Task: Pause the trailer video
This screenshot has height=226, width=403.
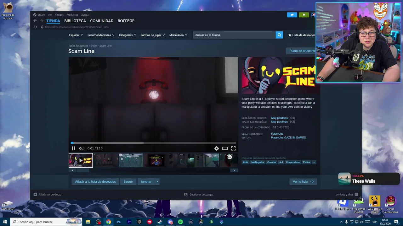Action: coord(73,148)
